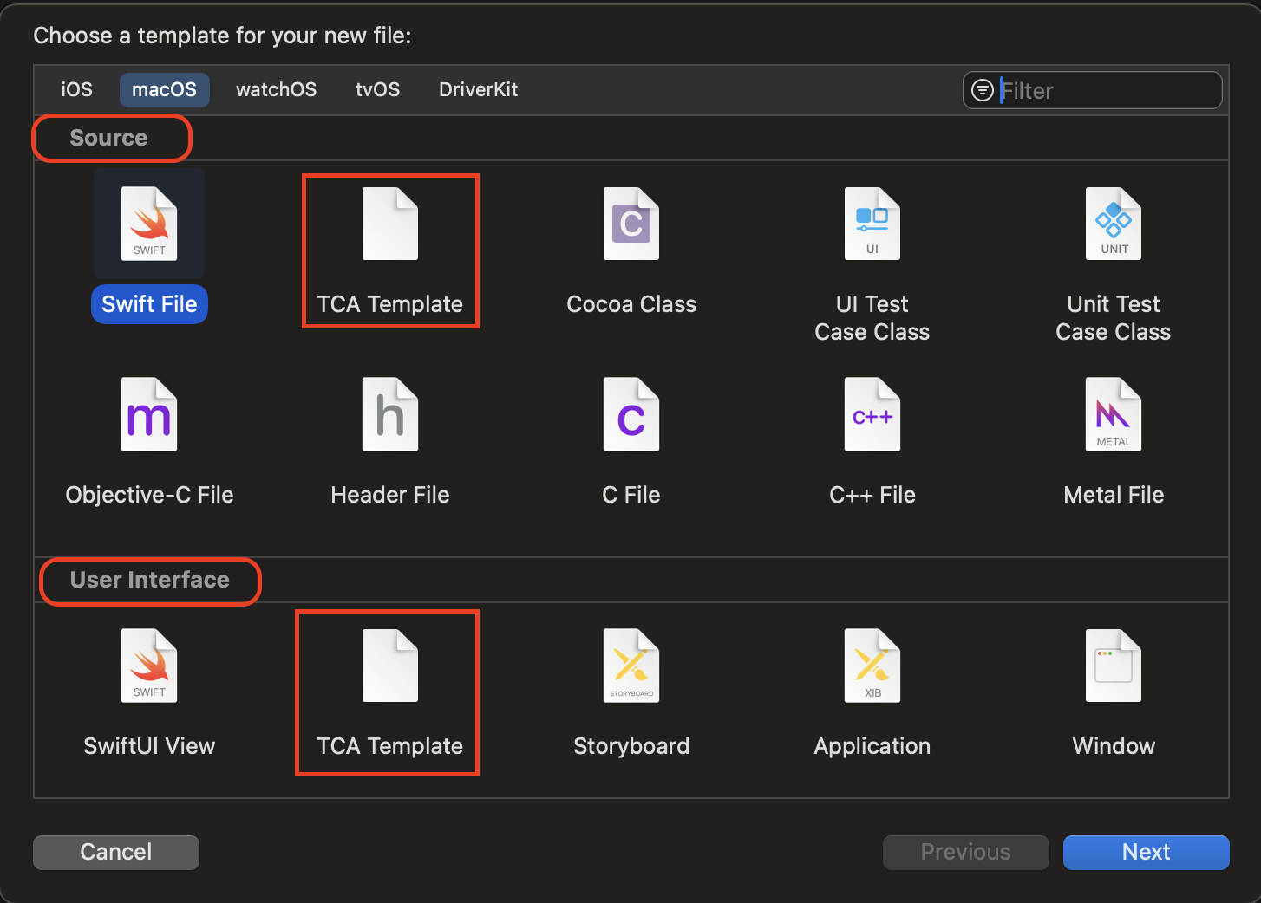Click the "UI Test Case Class" label
1261x903 pixels.
872,318
